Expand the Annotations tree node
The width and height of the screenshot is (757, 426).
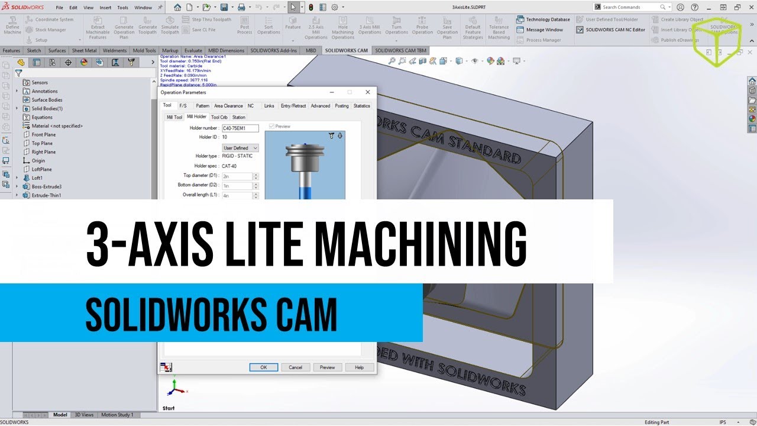click(17, 91)
